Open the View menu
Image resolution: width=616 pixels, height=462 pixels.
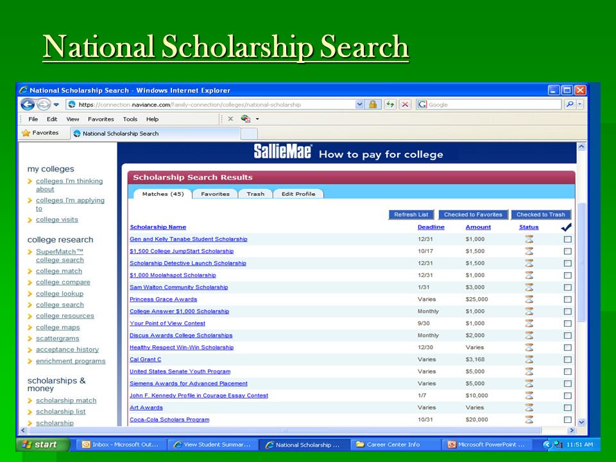tap(73, 119)
